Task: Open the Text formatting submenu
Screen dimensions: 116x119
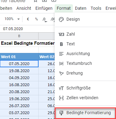Action: point(85,44)
